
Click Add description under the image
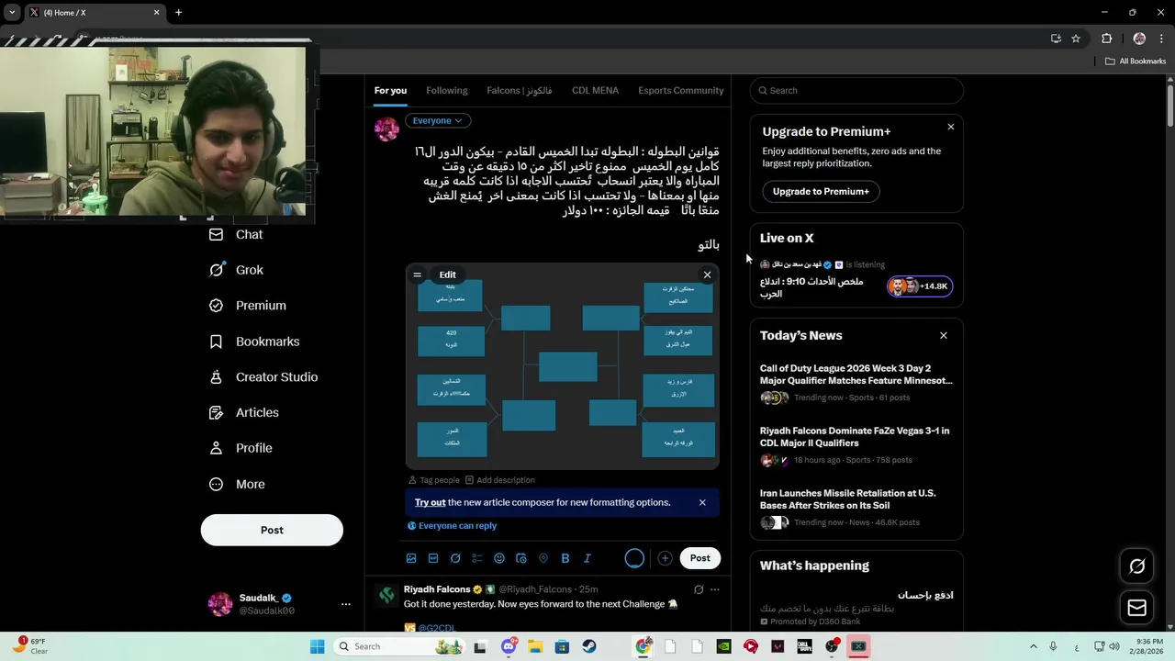tap(500, 480)
